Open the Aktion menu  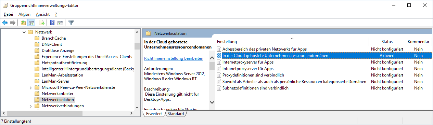pos(24,14)
